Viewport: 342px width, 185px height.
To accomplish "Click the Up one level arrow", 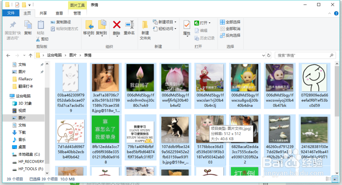I will tap(30, 56).
